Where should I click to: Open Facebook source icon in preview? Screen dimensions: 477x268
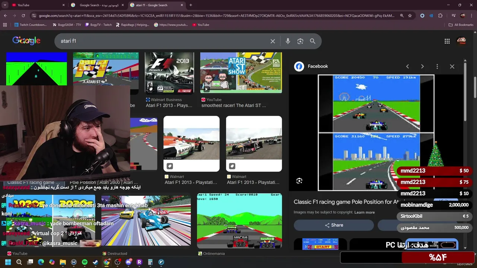tap(299, 66)
